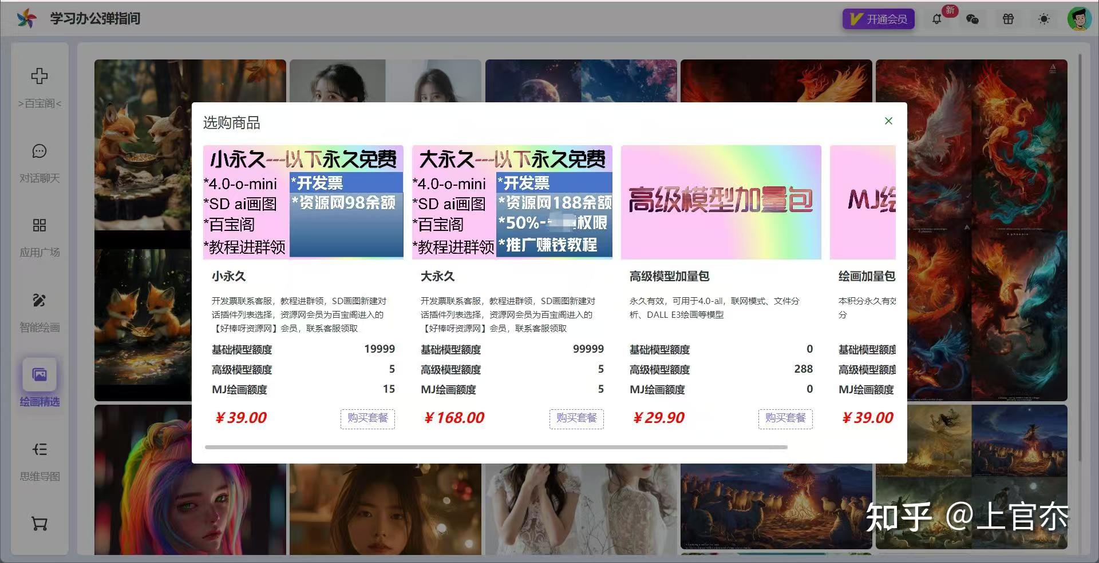Open the 应用广场 grid icon
This screenshot has height=563, width=1099.
click(x=39, y=225)
